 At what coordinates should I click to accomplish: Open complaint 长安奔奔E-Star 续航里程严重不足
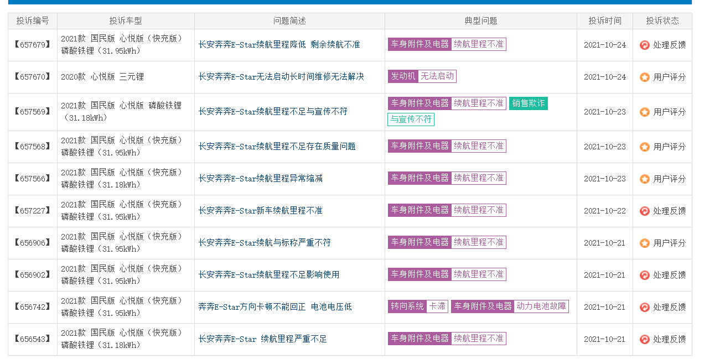tap(262, 339)
